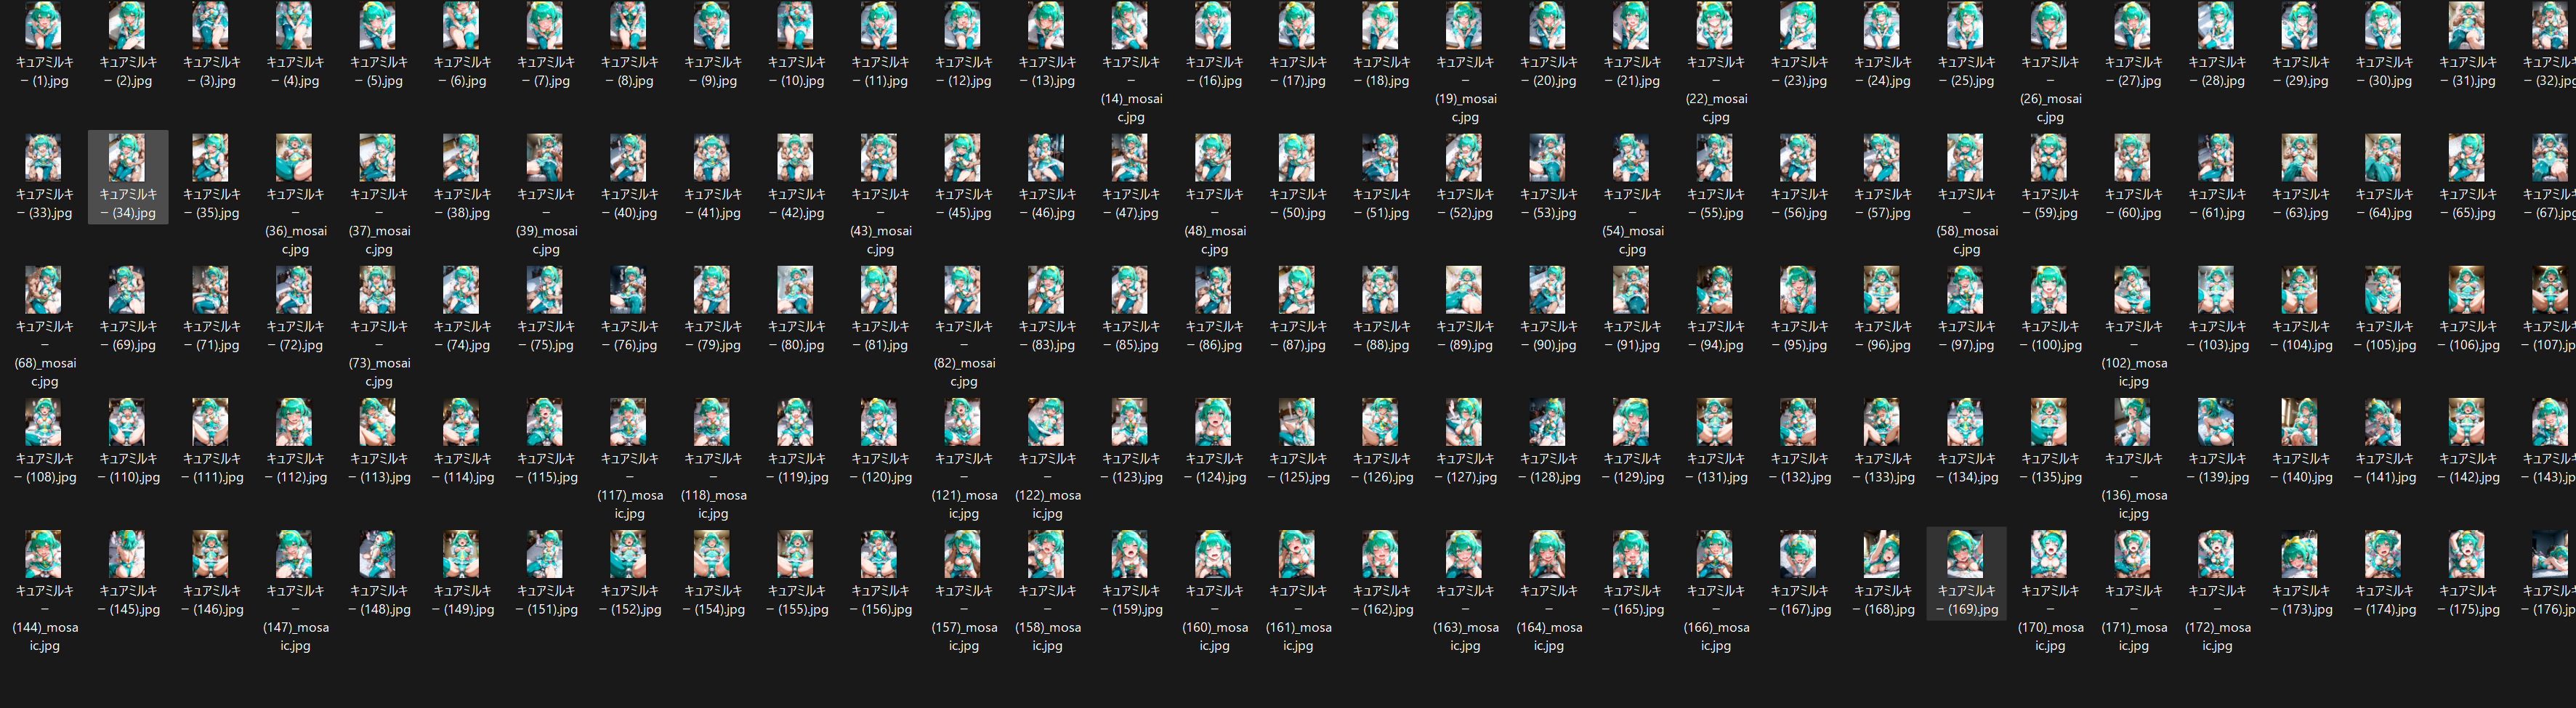
Task: Select the thumbnail of キュアミルキー (65).jpg
Action: (2467, 158)
